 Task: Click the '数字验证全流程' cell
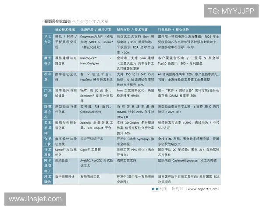pos(66,79)
